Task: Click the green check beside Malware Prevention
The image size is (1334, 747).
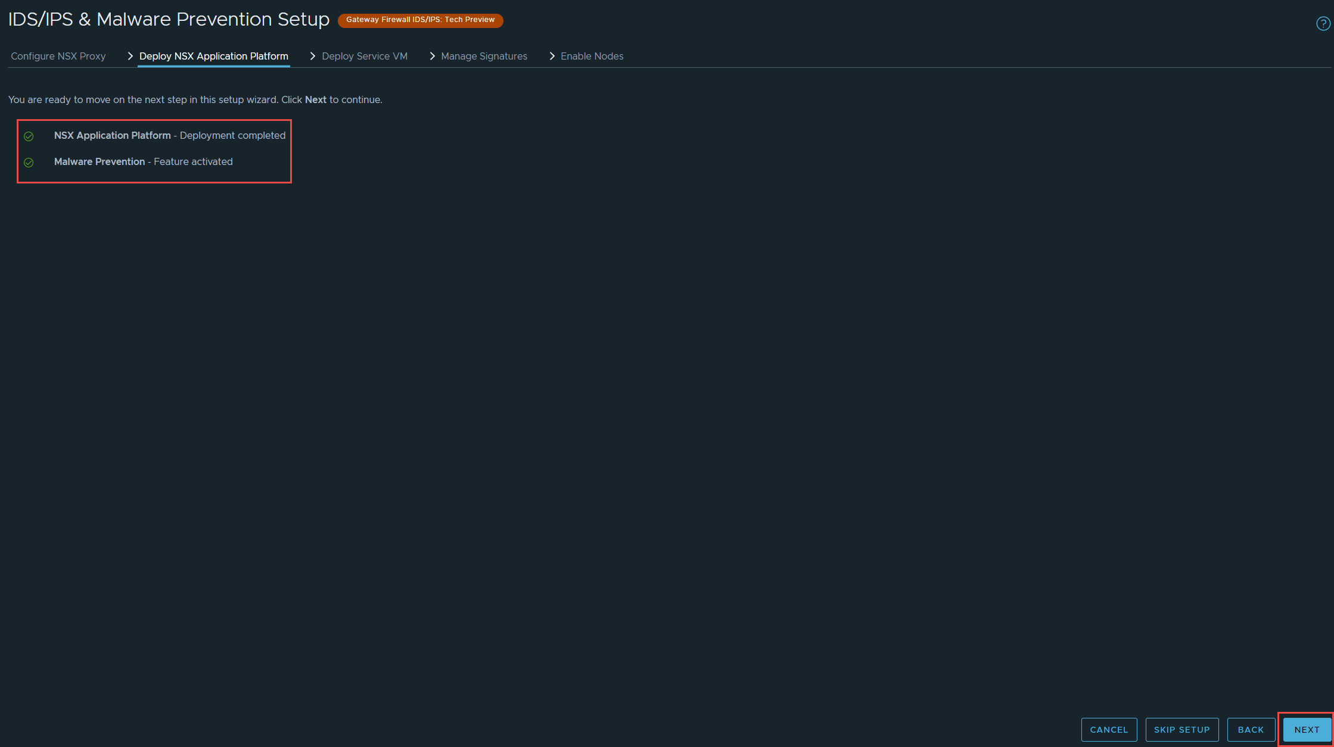Action: [x=29, y=163]
